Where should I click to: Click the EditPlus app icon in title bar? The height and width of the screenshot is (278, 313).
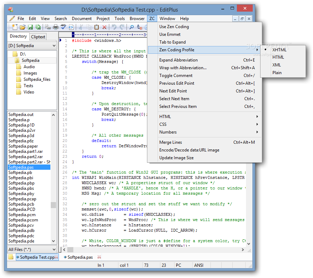(x=11, y=9)
